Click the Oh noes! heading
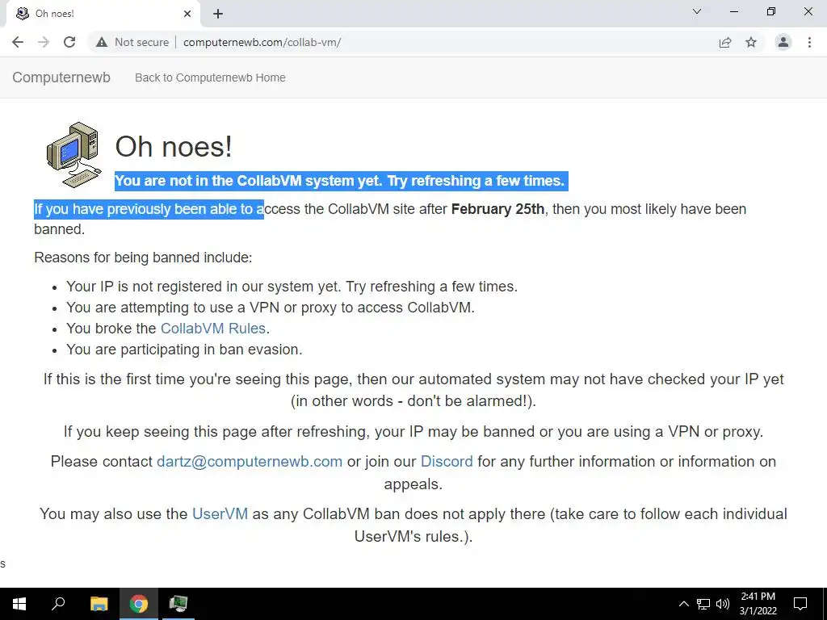This screenshot has height=620, width=827. 174,146
